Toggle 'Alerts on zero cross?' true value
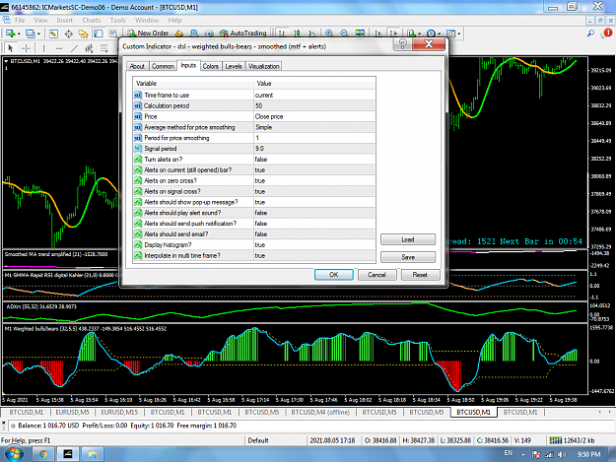616x462 pixels. [314, 180]
